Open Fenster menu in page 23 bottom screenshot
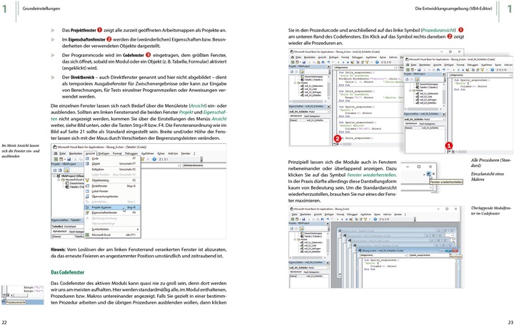This screenshot has width=514, height=325. point(398,215)
